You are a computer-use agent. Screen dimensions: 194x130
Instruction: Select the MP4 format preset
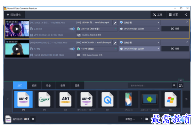(x=23, y=99)
